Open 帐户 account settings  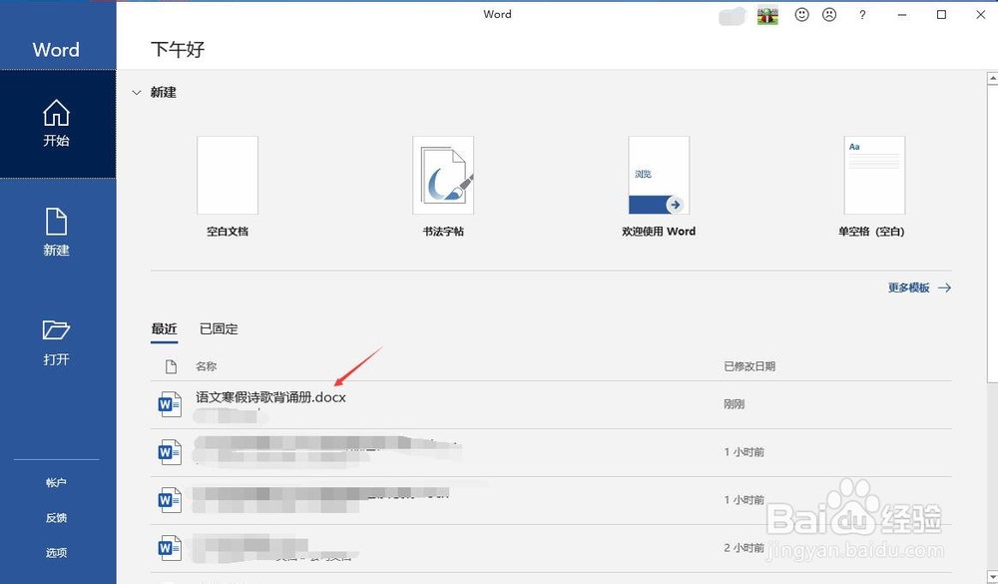pyautogui.click(x=56, y=483)
